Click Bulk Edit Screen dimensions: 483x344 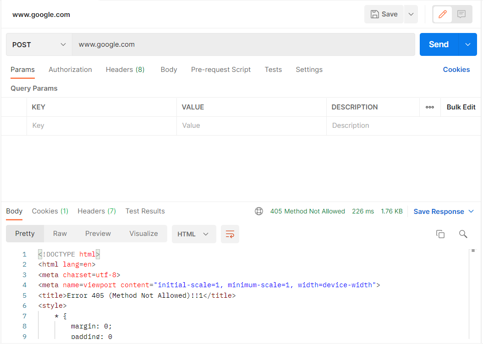click(x=461, y=107)
